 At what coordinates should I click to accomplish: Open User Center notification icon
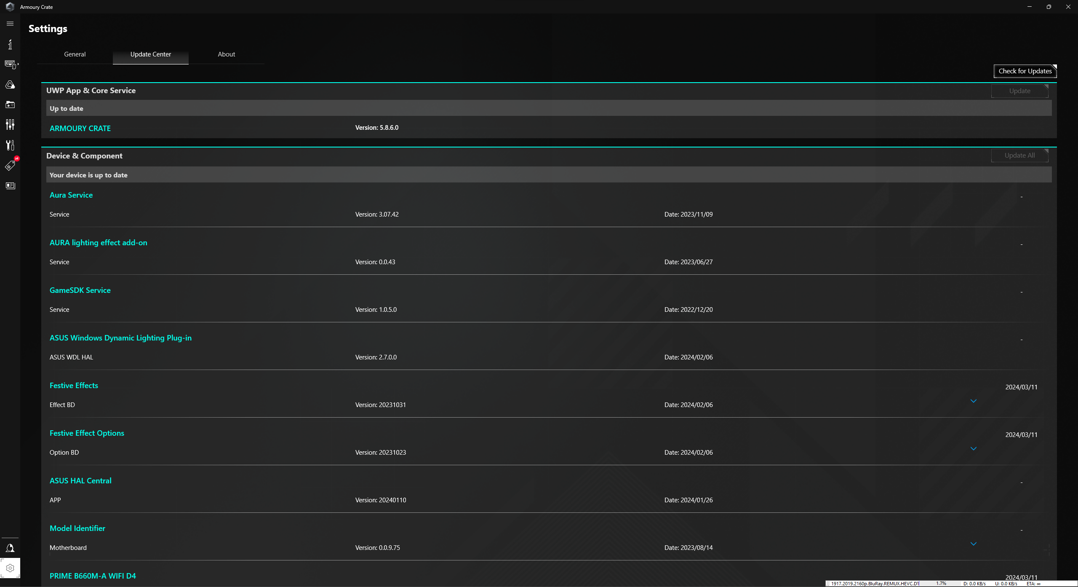(x=10, y=548)
